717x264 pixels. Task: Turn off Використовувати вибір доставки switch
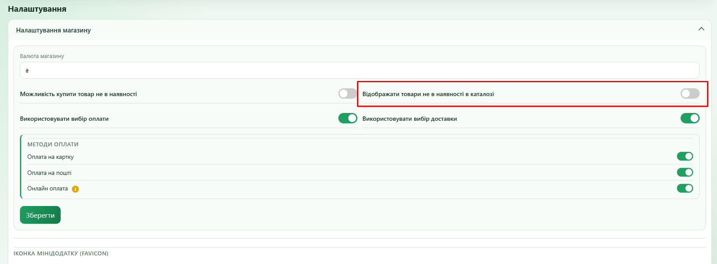690,118
